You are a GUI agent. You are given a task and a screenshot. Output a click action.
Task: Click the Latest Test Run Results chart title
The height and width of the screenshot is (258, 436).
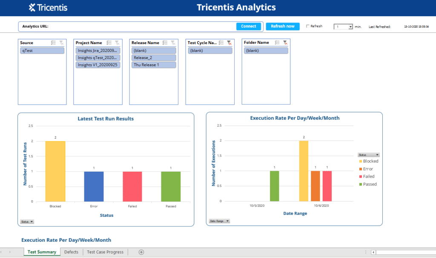(x=106, y=119)
